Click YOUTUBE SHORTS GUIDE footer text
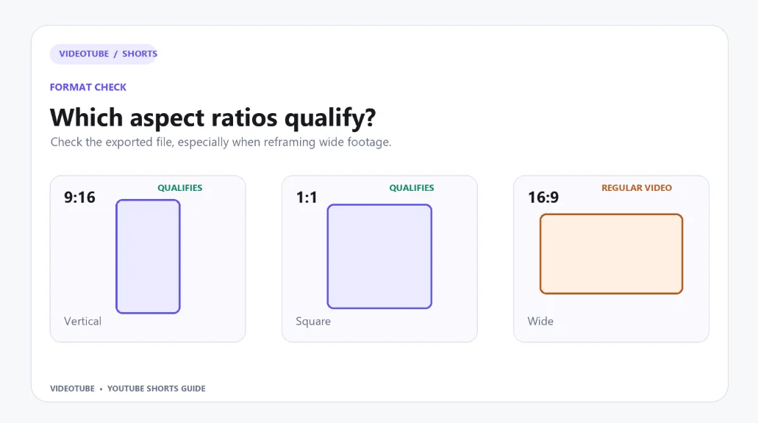Screen dimensions: 758x423 156,388
